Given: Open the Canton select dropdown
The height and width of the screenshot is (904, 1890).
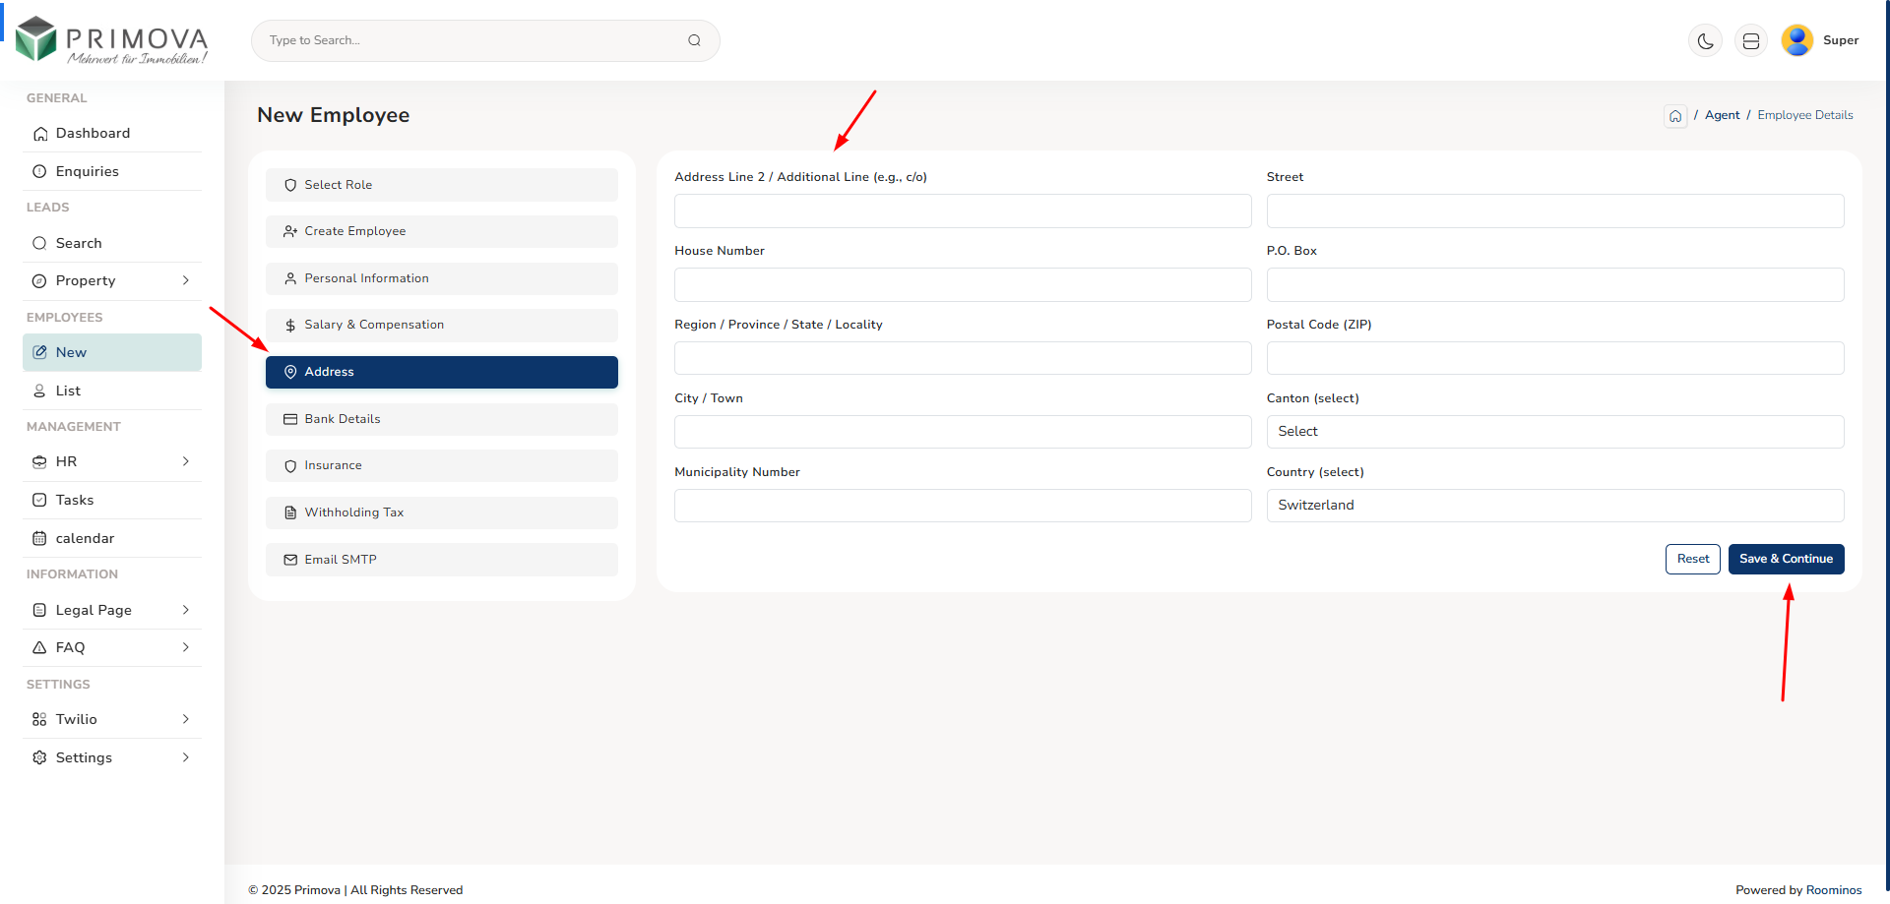Looking at the screenshot, I should tap(1554, 432).
